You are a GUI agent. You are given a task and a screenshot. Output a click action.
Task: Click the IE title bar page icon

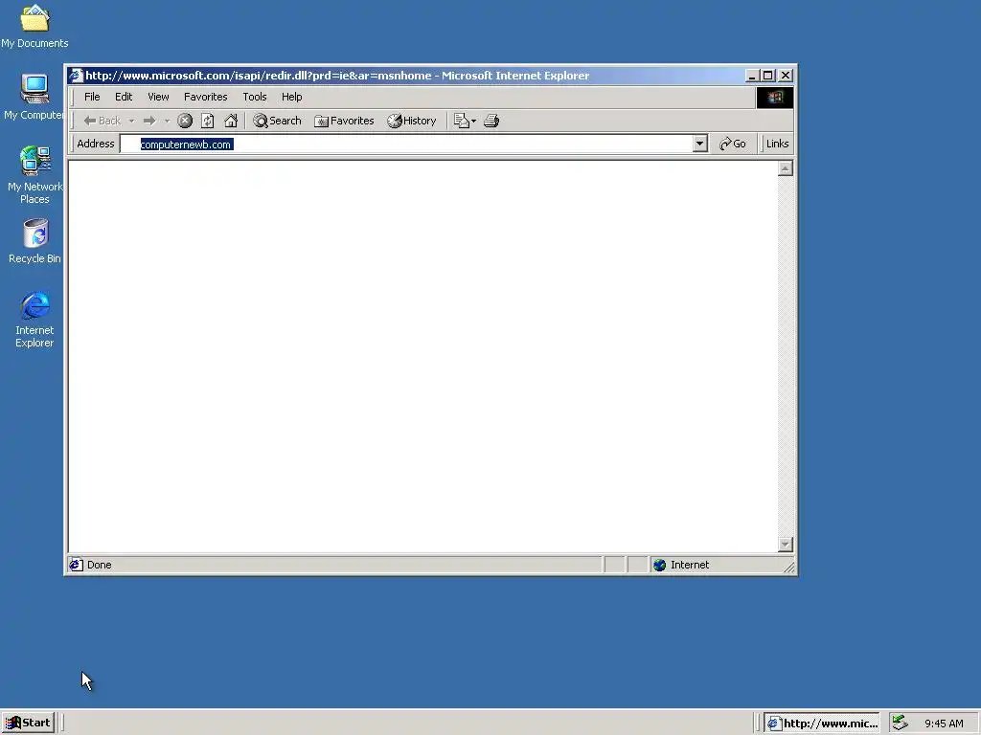76,76
